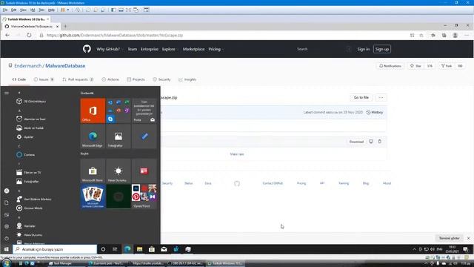The image size is (474, 267).
Task: Click the View raw link
Action: 237,154
